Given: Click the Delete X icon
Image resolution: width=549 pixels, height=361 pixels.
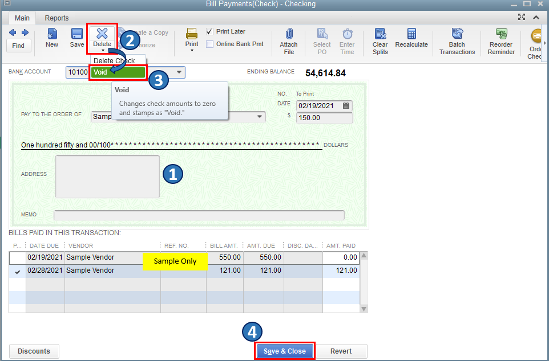Looking at the screenshot, I should (102, 34).
